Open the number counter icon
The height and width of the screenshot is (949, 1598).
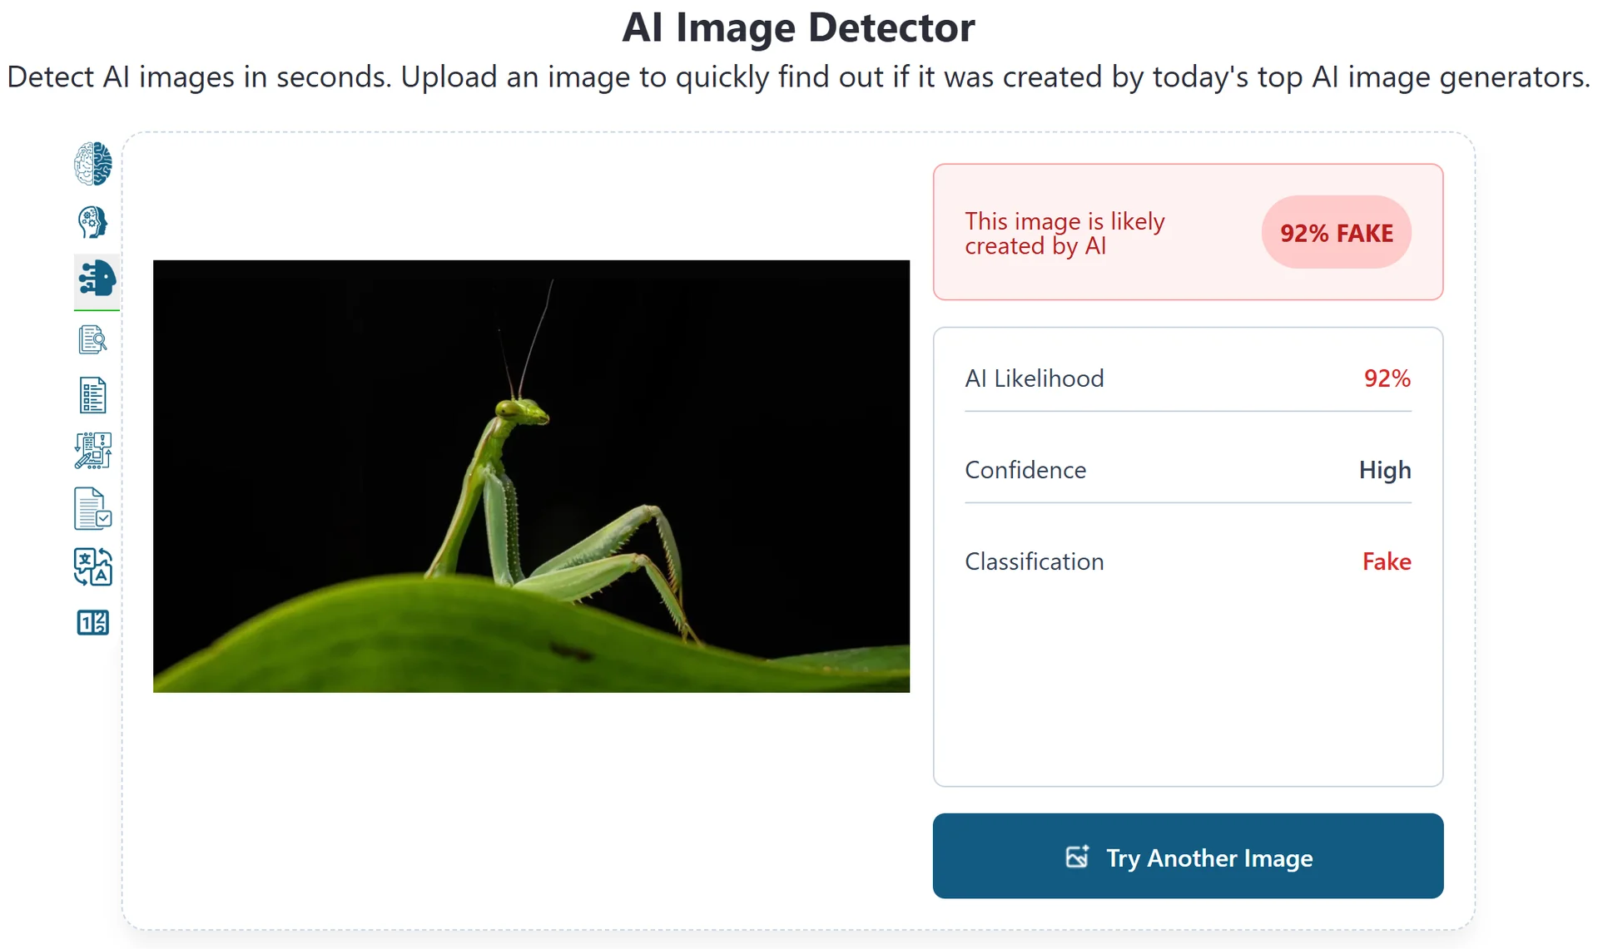pos(92,622)
